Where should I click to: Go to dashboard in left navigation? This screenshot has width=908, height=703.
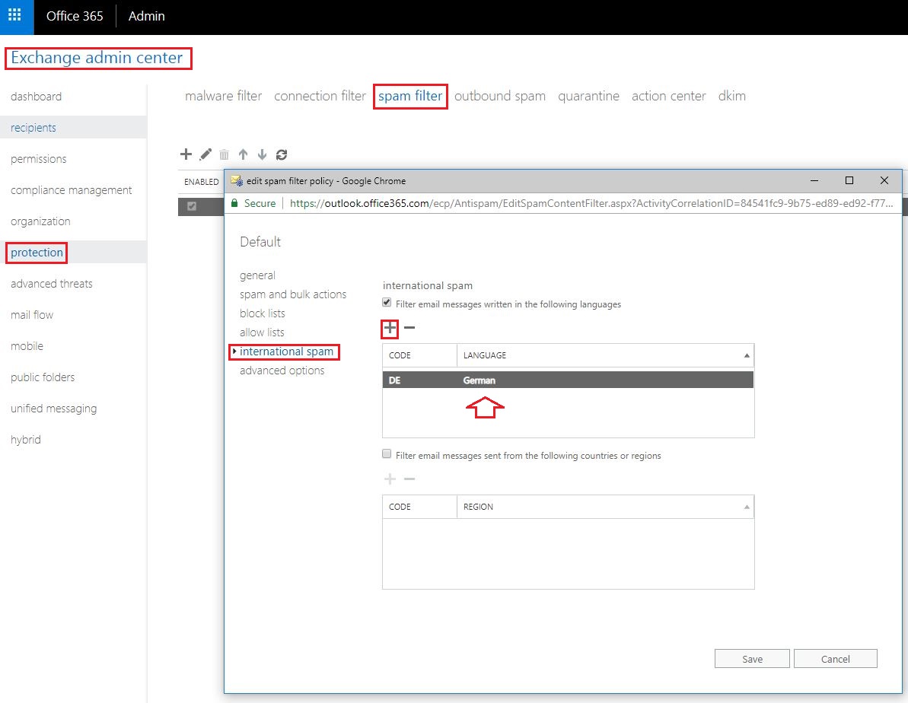36,97
